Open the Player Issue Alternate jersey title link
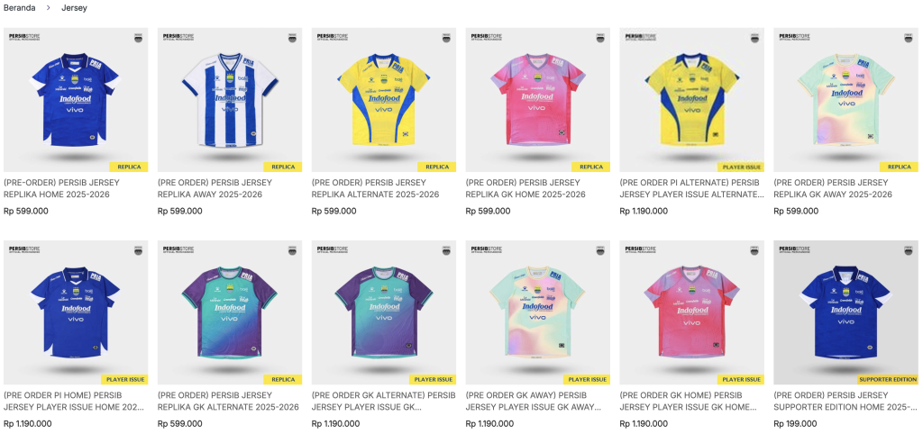 pos(691,188)
